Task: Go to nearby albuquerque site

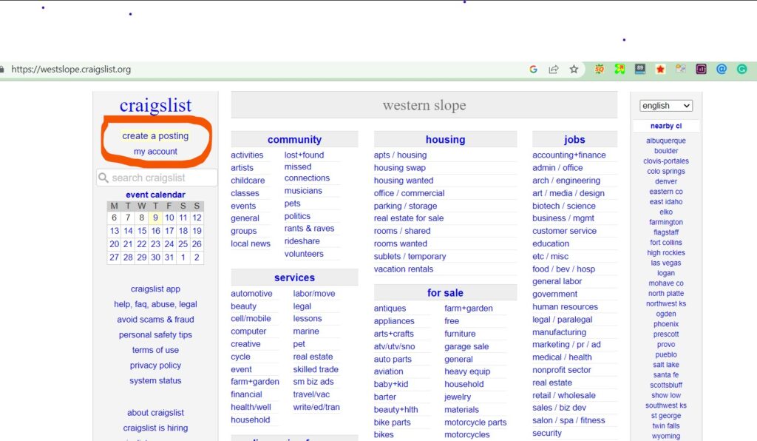Action: pyautogui.click(x=666, y=141)
